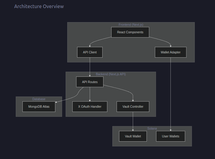215x159 pixels.
Task: Select the Vault Wallet node
Action: pyautogui.click(x=133, y=136)
